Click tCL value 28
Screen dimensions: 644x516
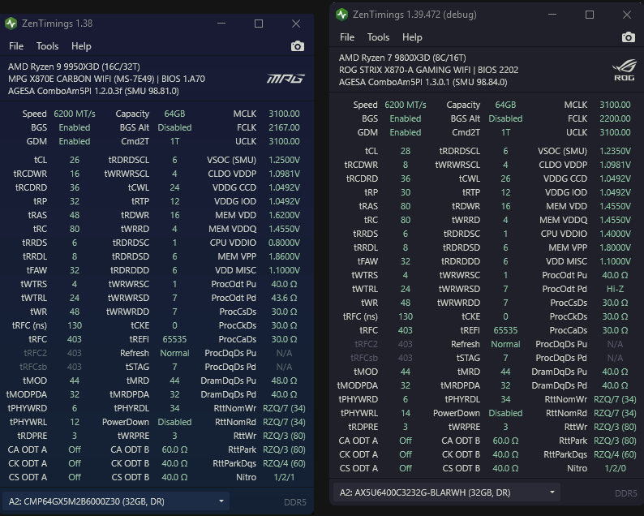tap(406, 151)
